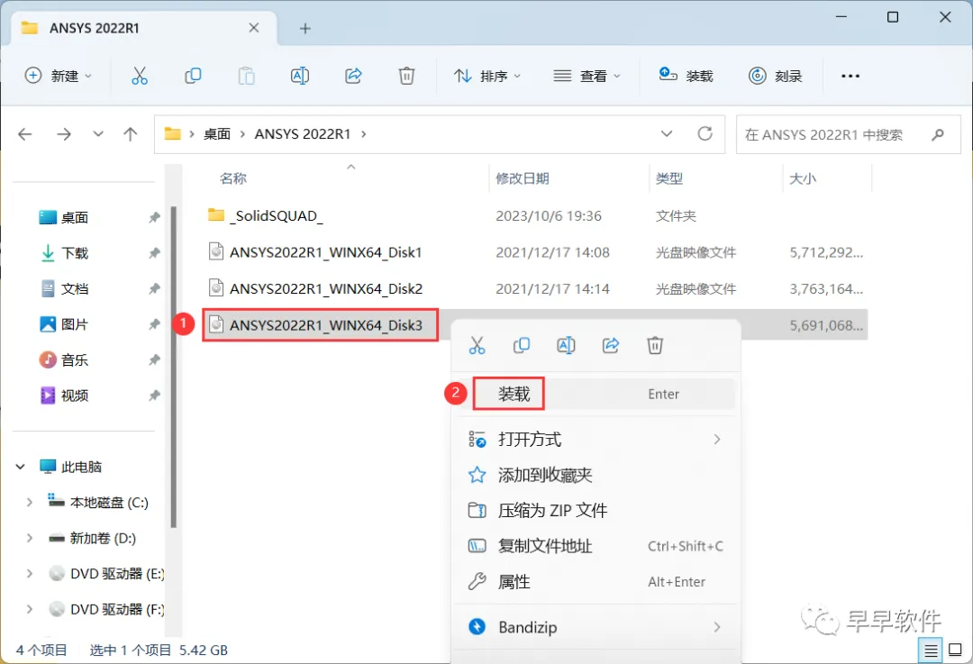Click the 刻录 burn button in the toolbar

pyautogui.click(x=775, y=76)
